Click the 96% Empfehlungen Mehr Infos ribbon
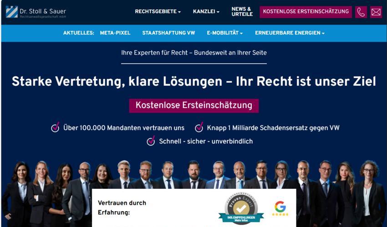387x227 pixels. [x=241, y=219]
